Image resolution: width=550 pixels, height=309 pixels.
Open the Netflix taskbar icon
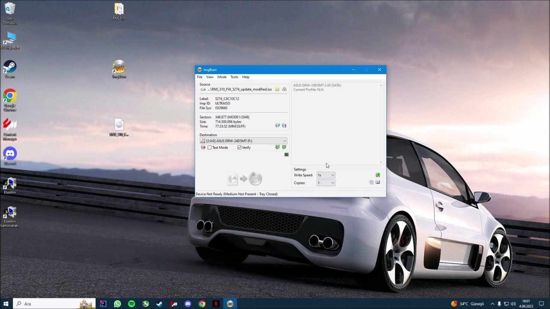pyautogui.click(x=216, y=304)
